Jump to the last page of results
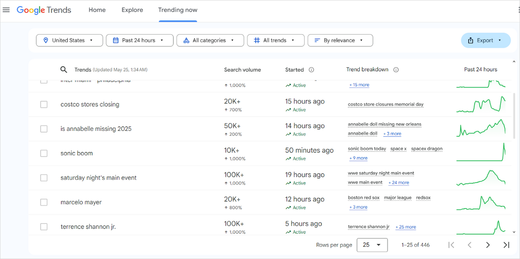 pyautogui.click(x=506, y=245)
